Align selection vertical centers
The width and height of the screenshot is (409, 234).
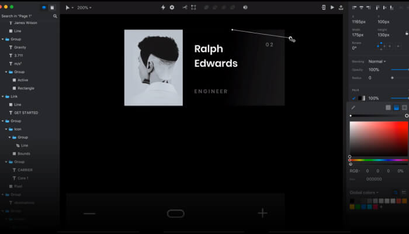384,8
